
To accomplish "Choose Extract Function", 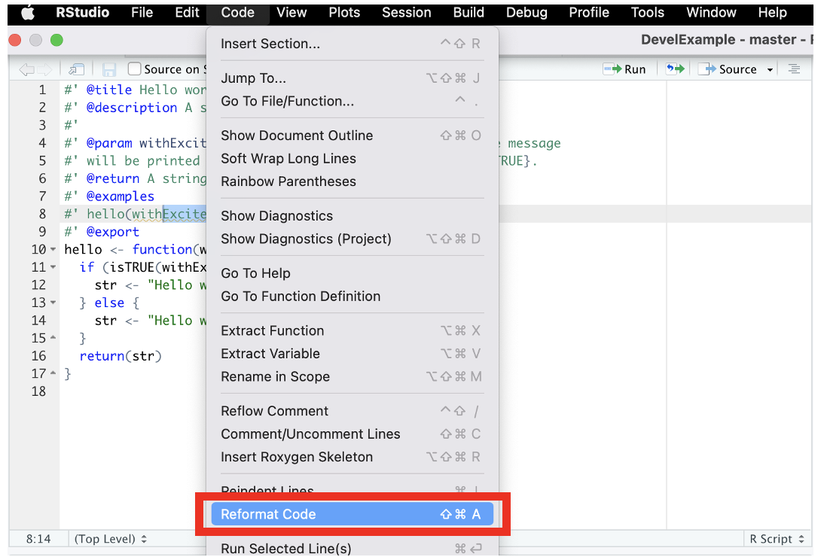I will pos(352,332).
